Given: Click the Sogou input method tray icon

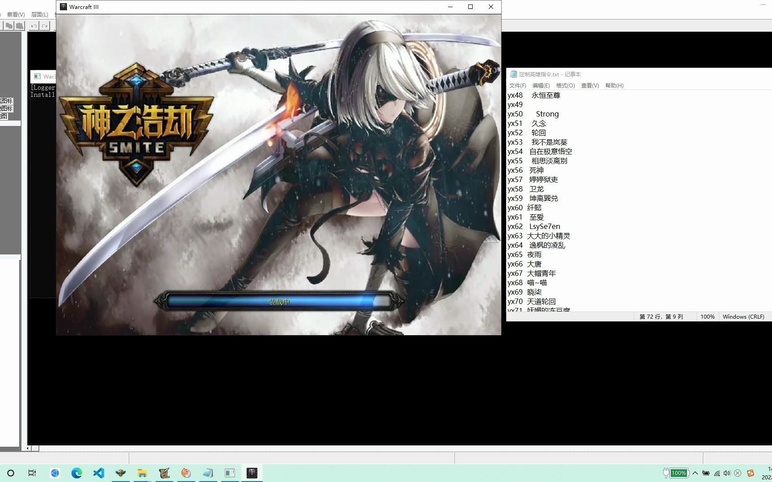Looking at the screenshot, I should tap(751, 473).
